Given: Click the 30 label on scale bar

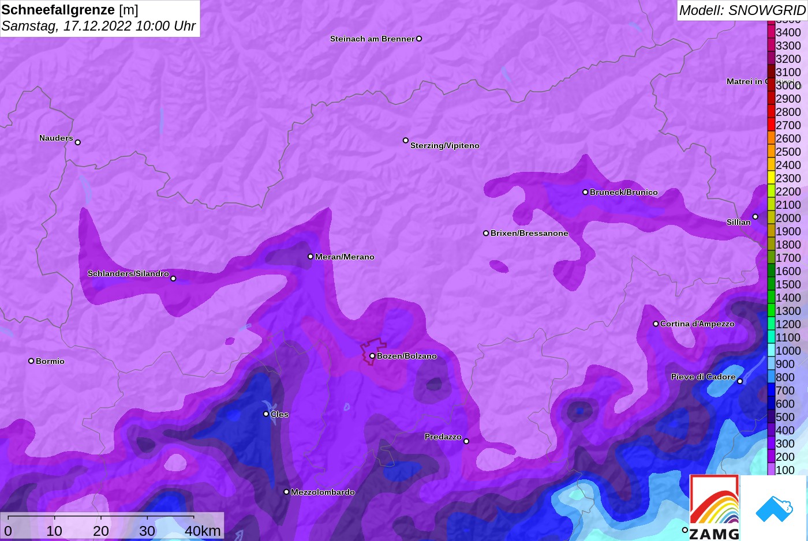Looking at the screenshot, I should click(x=147, y=531).
